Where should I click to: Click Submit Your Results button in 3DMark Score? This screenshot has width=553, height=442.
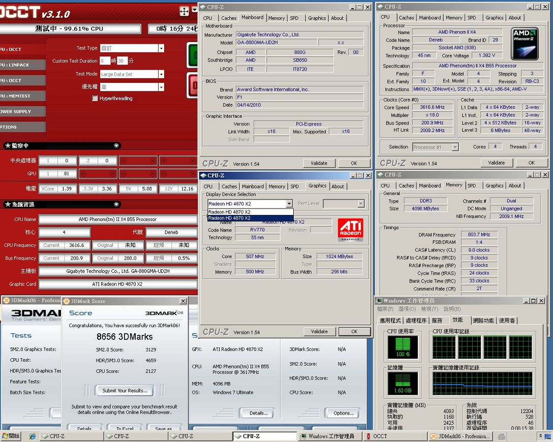(x=125, y=391)
